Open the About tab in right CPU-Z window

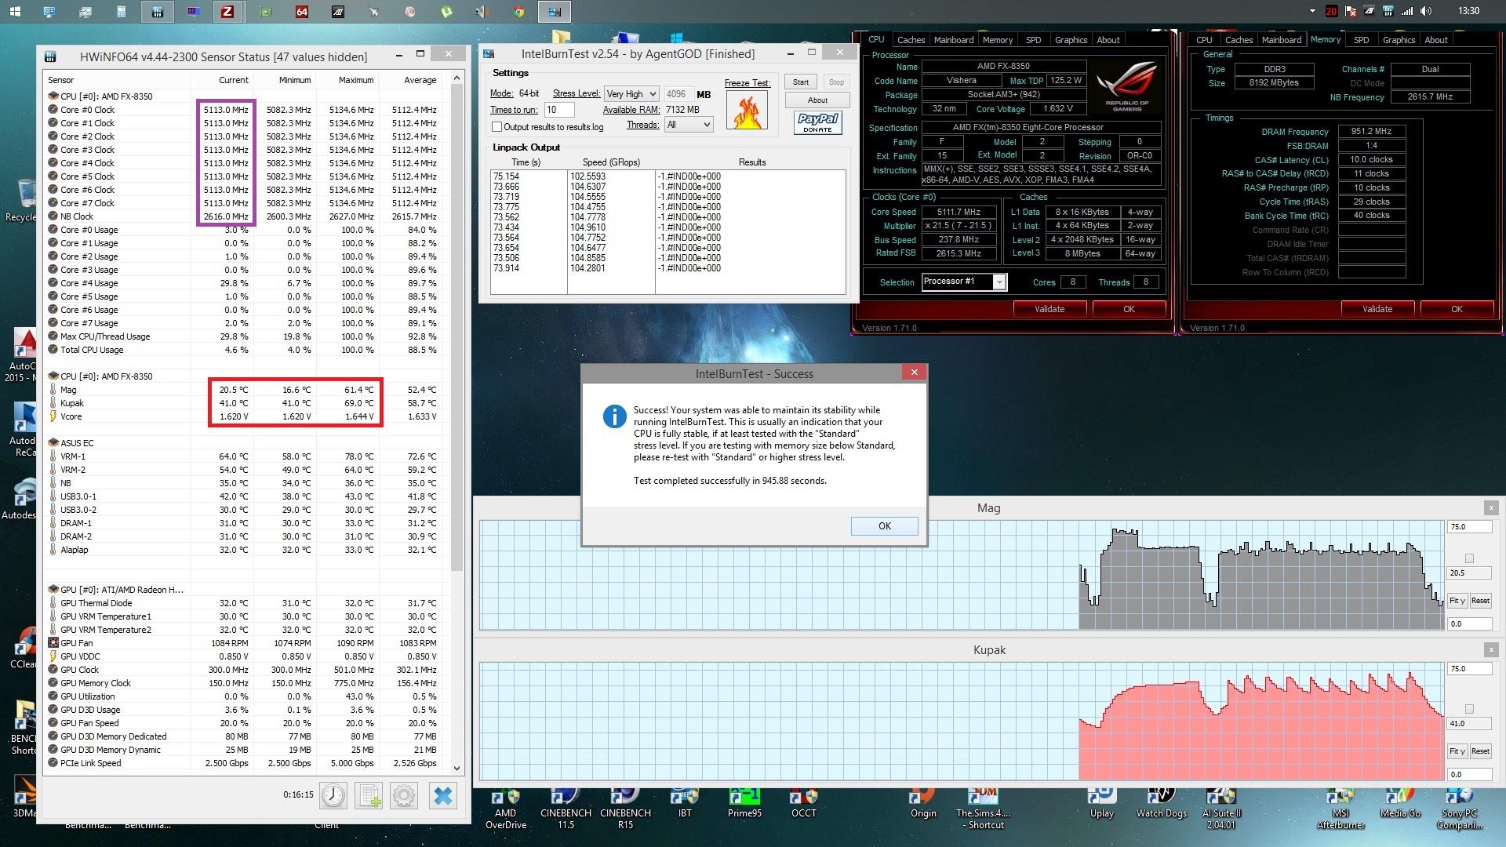pos(1436,40)
